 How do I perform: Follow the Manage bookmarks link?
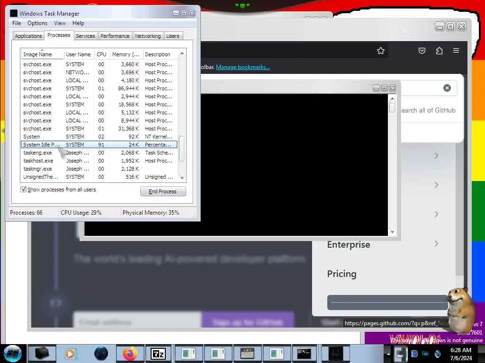click(243, 67)
